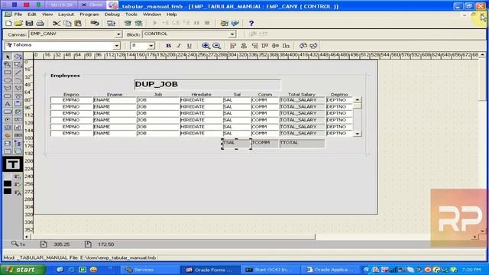Open the Canvas EMP_CANV dropdown
The height and width of the screenshot is (275, 489).
click(x=118, y=34)
